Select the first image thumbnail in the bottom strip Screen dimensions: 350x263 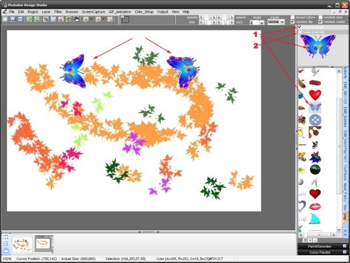[x=22, y=243]
